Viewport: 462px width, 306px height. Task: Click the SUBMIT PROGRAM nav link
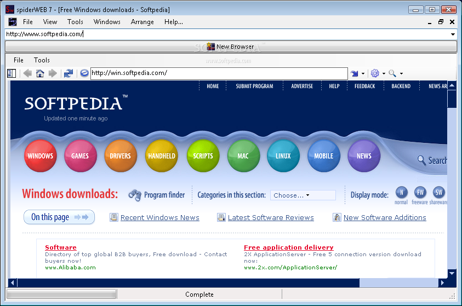point(254,86)
